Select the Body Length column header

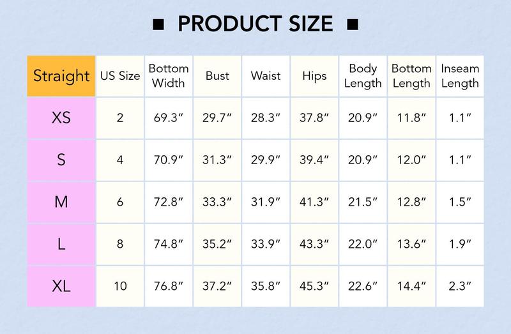click(x=363, y=76)
